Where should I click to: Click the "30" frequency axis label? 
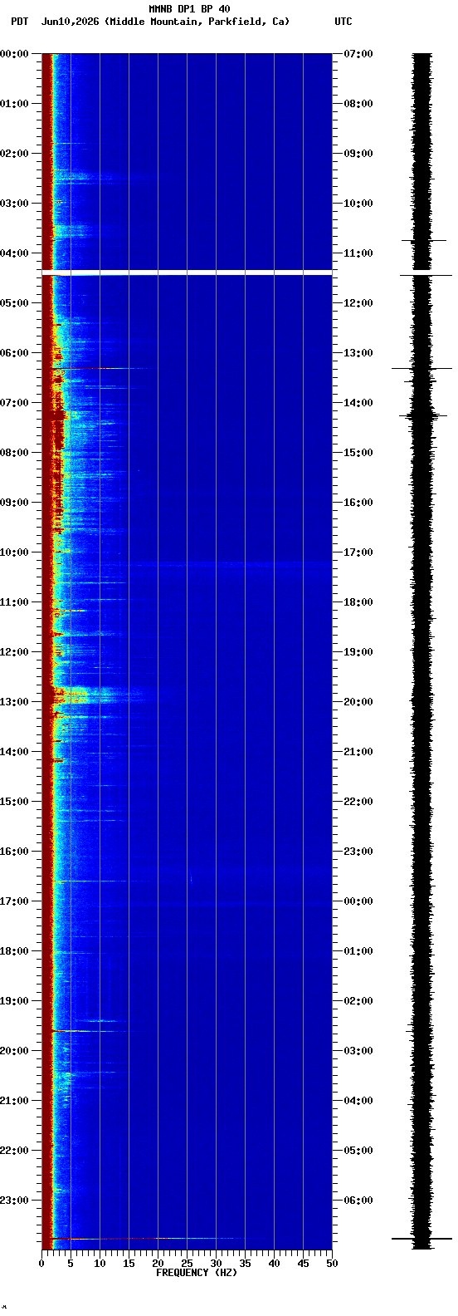coord(216,1264)
